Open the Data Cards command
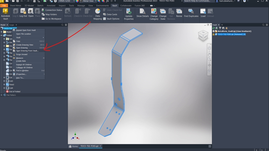 coord(110,14)
